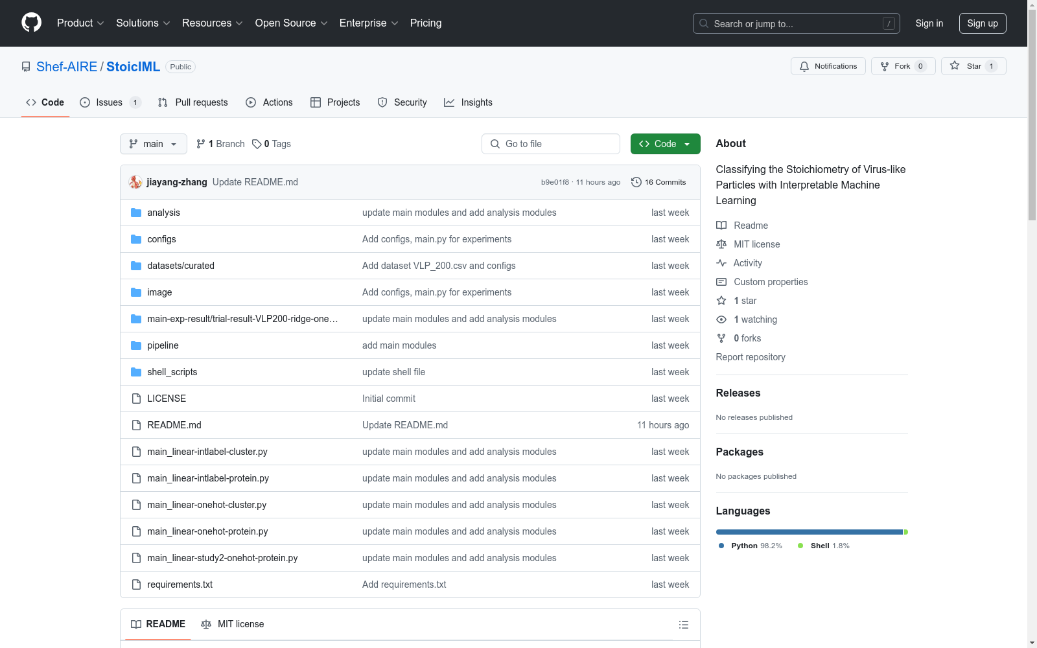The image size is (1037, 648).
Task: Click the Custom properties icon
Action: [x=721, y=282]
